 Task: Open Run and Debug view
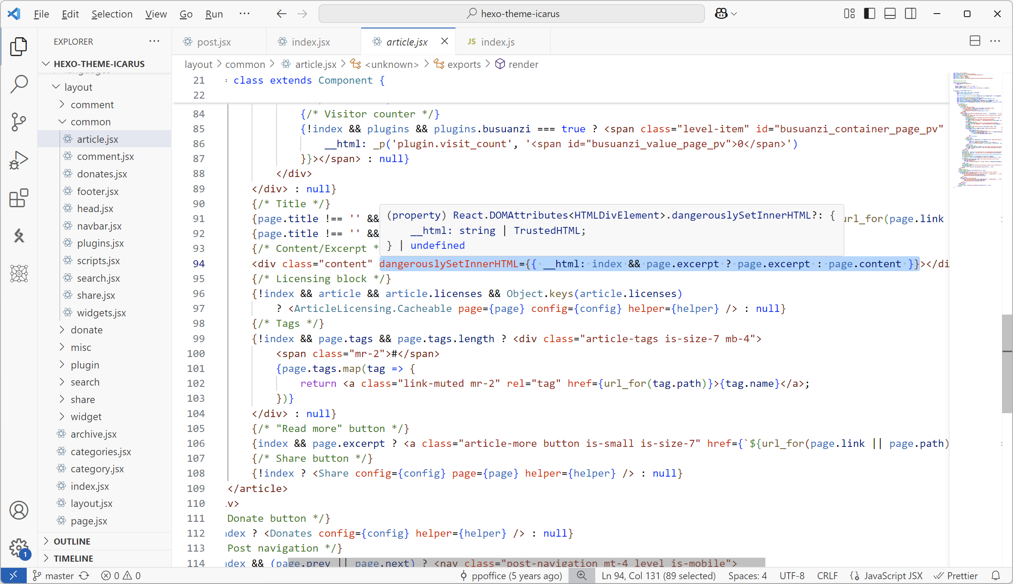19,160
